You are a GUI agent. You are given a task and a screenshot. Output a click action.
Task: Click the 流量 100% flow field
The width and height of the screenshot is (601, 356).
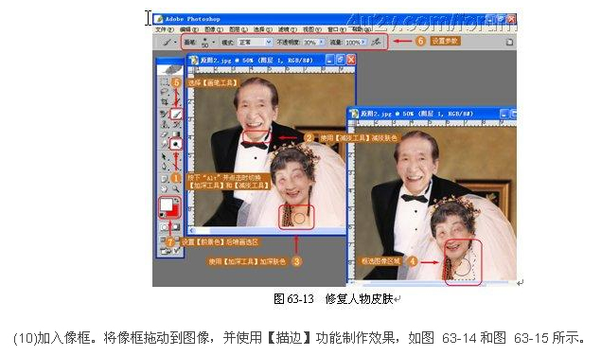[353, 42]
